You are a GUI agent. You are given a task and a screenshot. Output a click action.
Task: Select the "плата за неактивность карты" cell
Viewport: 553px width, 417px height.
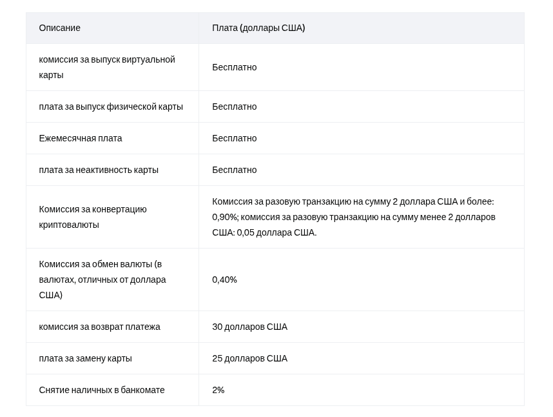click(x=99, y=170)
